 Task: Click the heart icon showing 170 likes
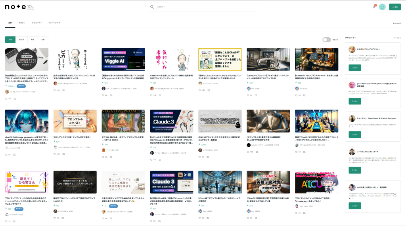(x=151, y=160)
